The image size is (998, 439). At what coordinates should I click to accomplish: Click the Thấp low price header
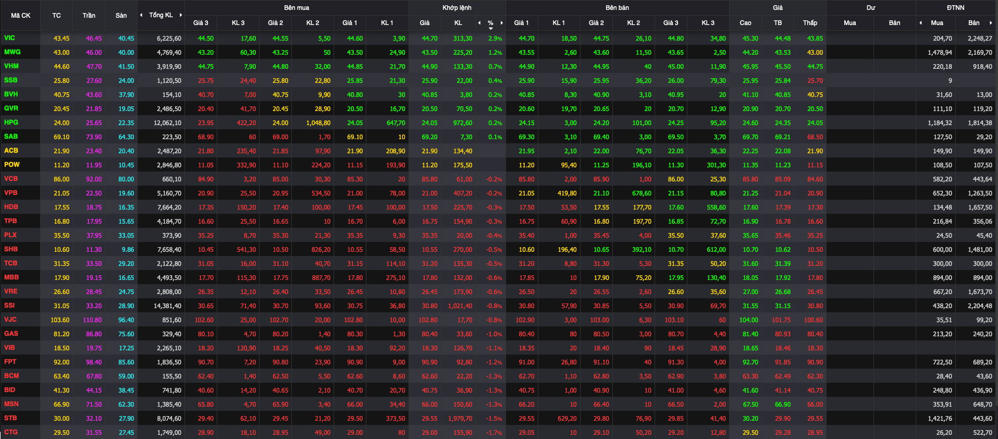pyautogui.click(x=810, y=23)
